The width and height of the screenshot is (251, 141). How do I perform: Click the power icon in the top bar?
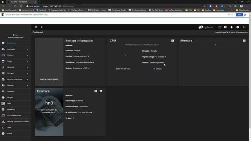pyautogui.click(x=244, y=27)
